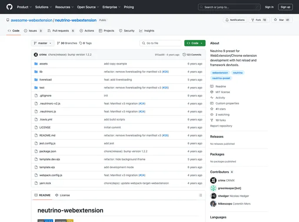Image resolution: width=299 pixels, height=222 pixels.
Task: Click the neutrino-webextension repo link
Action: pos(76,20)
